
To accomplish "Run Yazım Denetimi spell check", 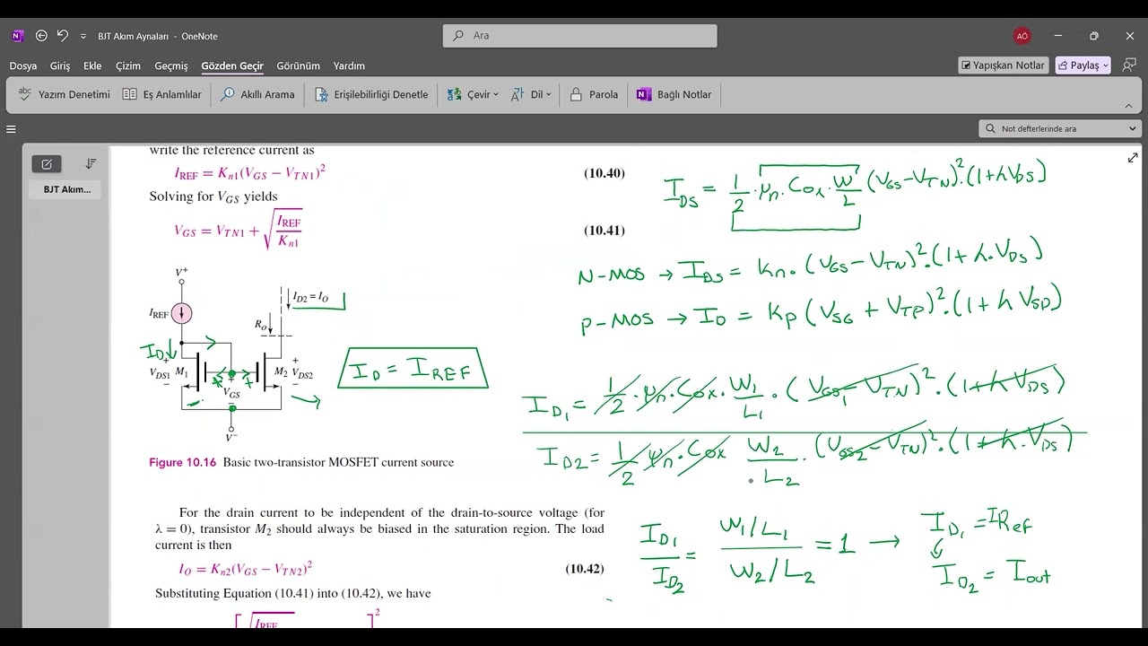I will [64, 94].
